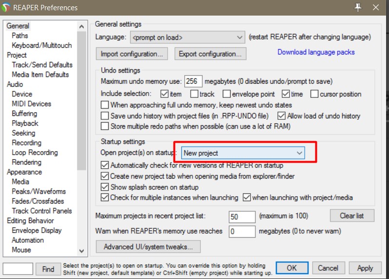The width and height of the screenshot is (389, 279).
Task: Click Export configuration button
Action: 211,54
